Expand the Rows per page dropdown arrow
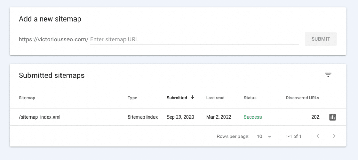The height and width of the screenshot is (160, 358). 270,137
